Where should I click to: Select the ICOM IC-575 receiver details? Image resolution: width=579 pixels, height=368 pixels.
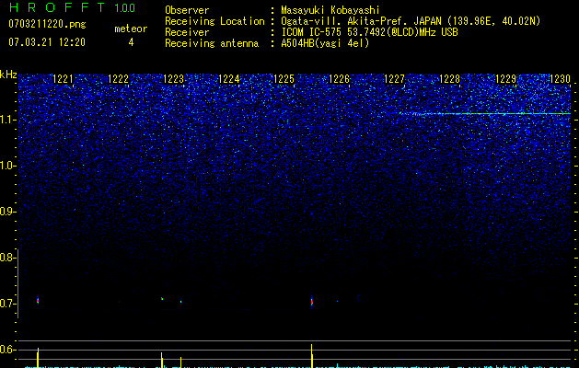click(x=369, y=32)
